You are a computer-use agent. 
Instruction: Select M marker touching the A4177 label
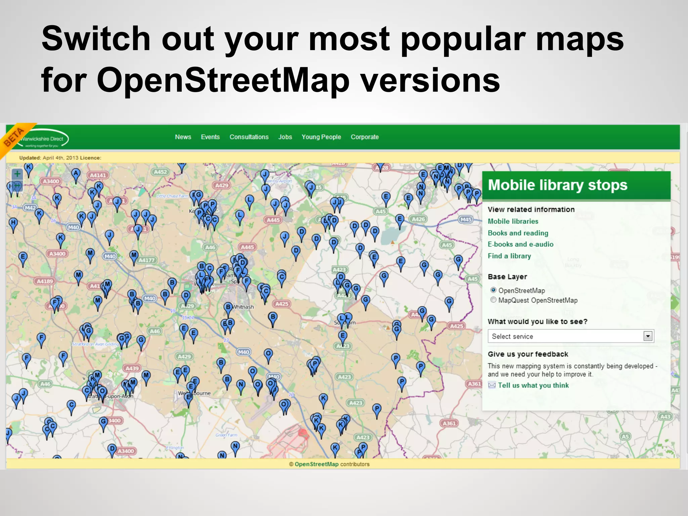[x=134, y=257]
